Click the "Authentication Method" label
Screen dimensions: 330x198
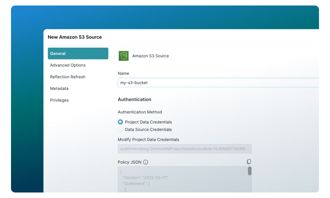[140, 112]
